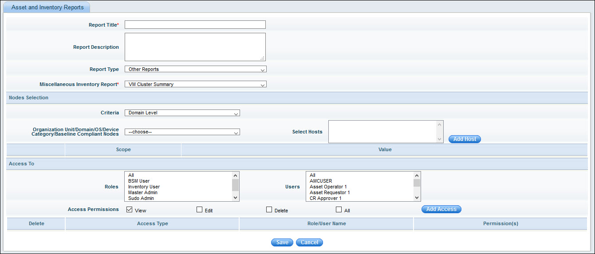Click the Roles list scrollbar up arrow
Viewport: 595px width, 254px height.
click(x=236, y=176)
